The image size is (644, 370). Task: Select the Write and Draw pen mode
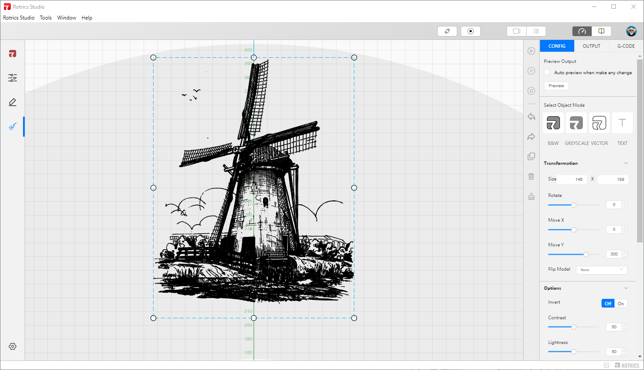(13, 102)
